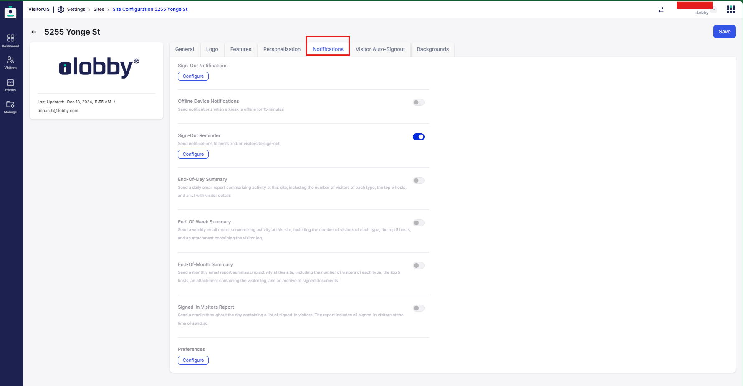This screenshot has height=386, width=743.
Task: Enable the End-Of-Week Summary toggle
Action: [x=418, y=223]
